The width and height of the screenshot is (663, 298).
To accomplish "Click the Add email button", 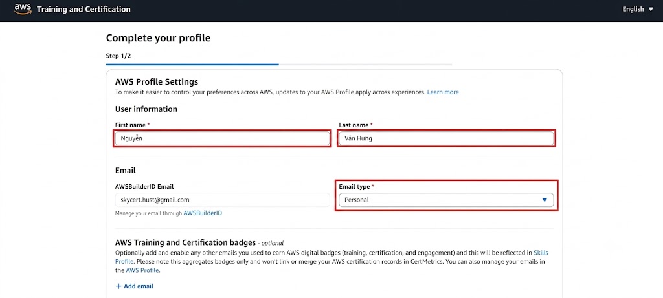I will (135, 286).
